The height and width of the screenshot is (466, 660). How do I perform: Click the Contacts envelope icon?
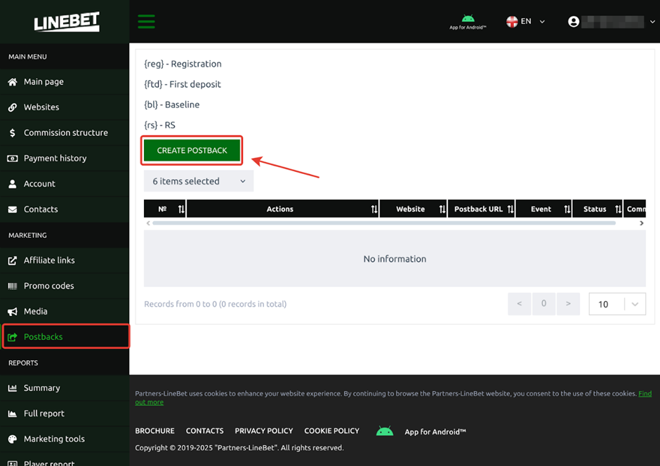coord(13,209)
